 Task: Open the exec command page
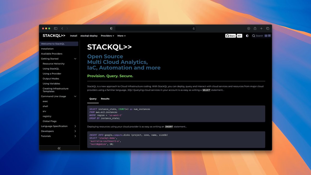pyautogui.click(x=45, y=101)
